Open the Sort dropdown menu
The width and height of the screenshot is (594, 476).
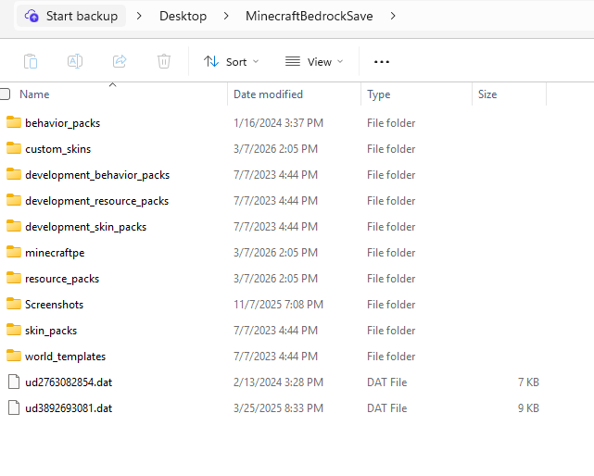point(232,62)
